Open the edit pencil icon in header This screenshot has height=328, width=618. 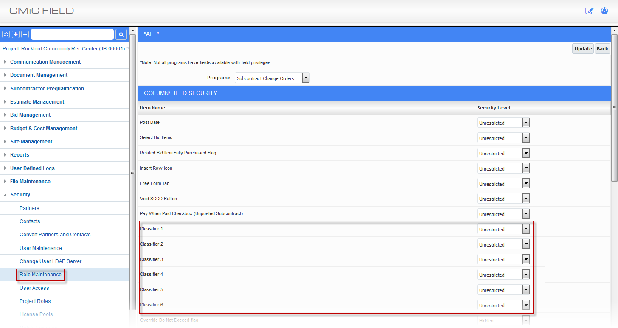[x=589, y=11]
